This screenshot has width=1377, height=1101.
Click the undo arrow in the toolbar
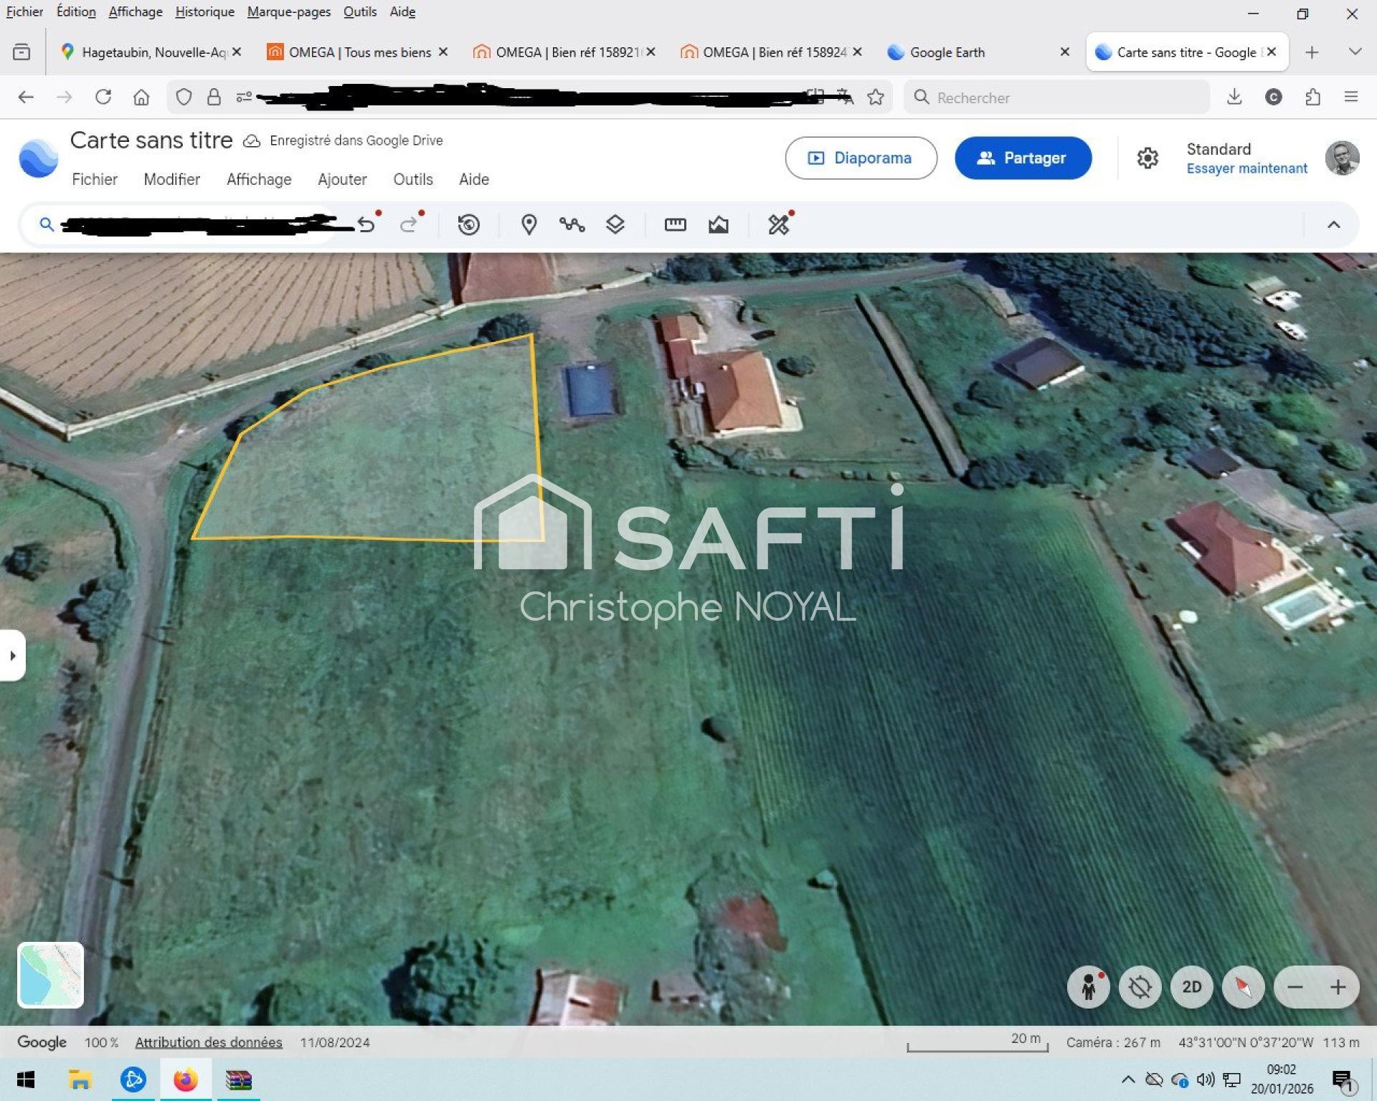coord(366,224)
